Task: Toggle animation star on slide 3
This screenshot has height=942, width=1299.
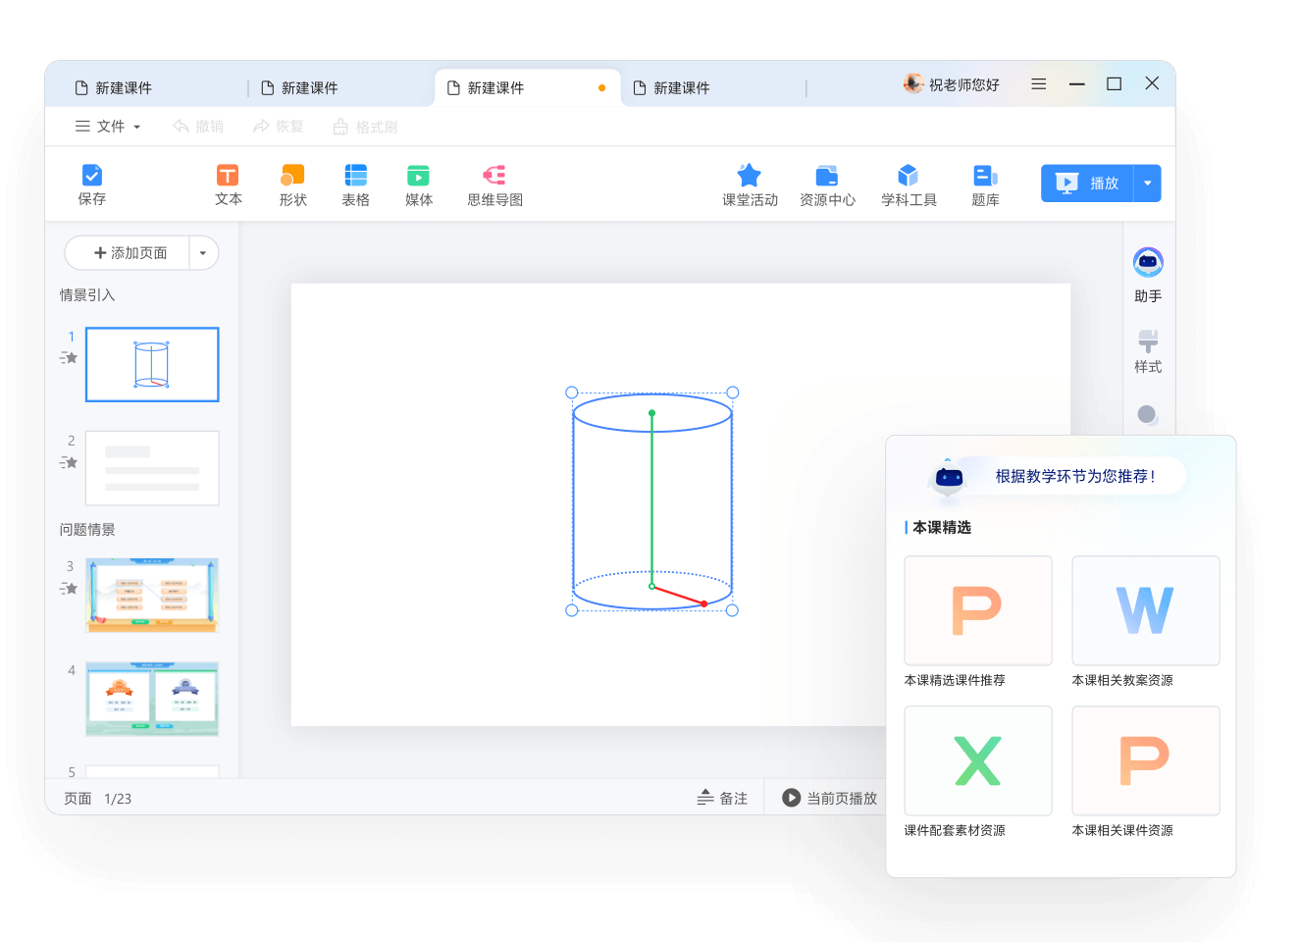Action: pyautogui.click(x=69, y=589)
